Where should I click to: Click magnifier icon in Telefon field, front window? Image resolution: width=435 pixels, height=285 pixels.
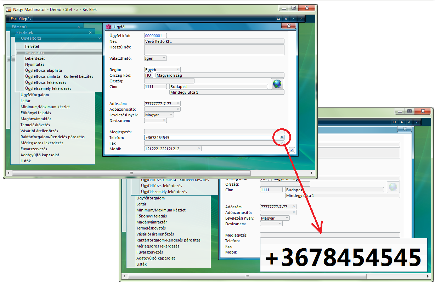(282, 137)
